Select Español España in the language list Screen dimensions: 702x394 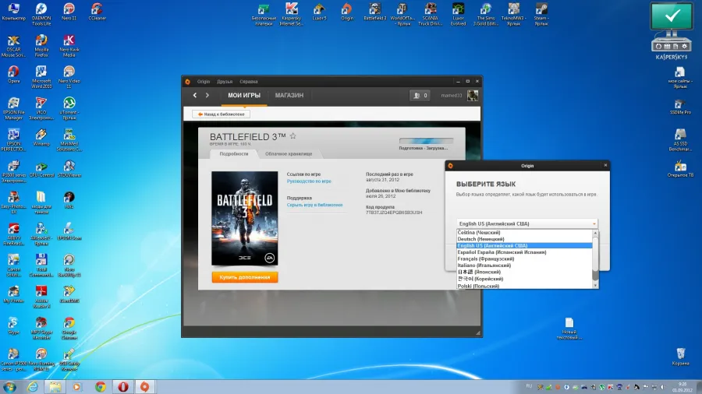(x=524, y=252)
